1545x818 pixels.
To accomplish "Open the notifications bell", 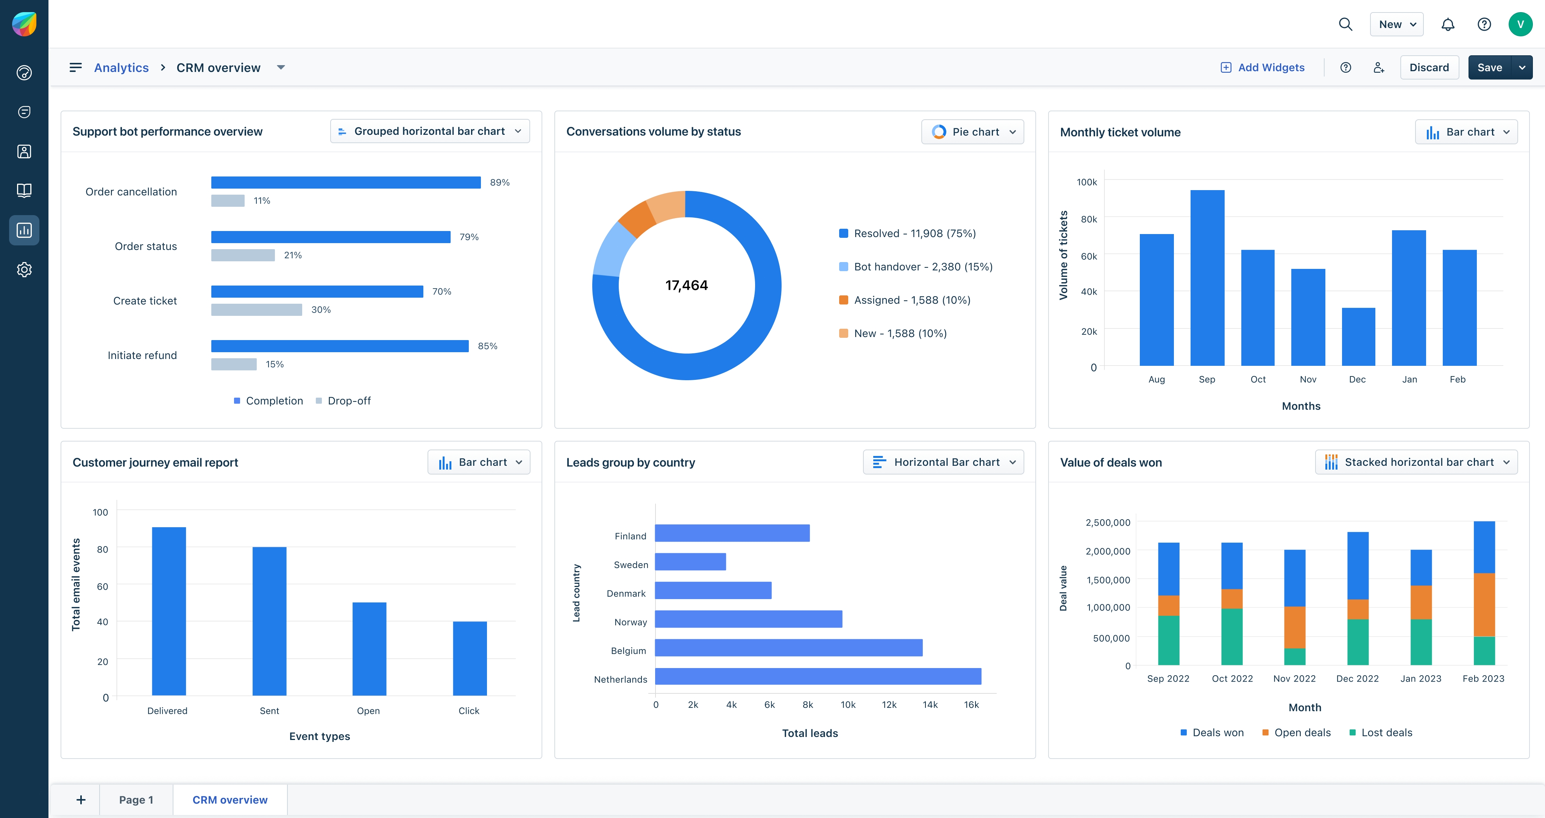I will [1448, 24].
